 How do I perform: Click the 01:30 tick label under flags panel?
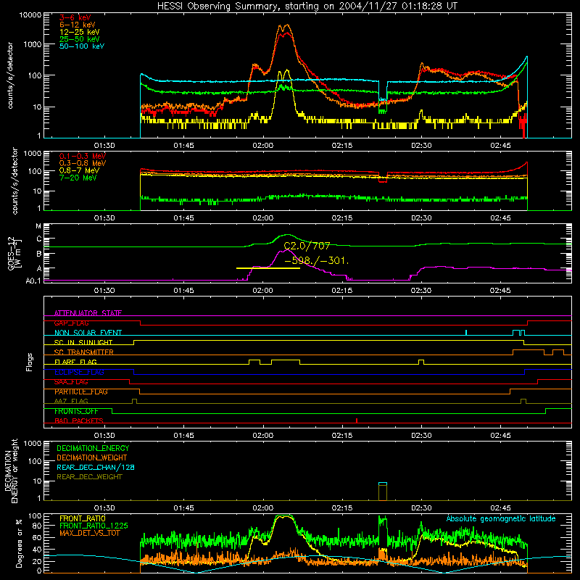[104, 436]
